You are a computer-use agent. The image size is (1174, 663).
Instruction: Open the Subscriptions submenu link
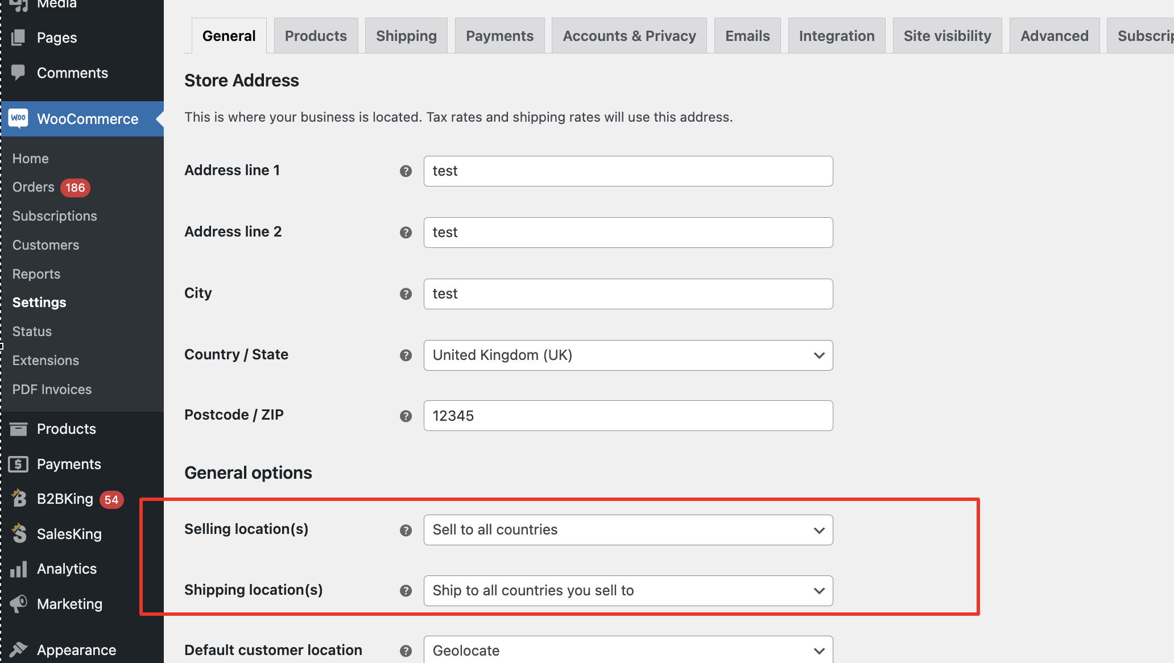click(x=55, y=216)
